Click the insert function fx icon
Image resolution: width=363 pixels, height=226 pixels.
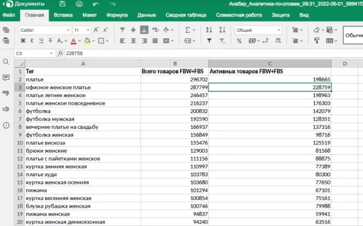[x=60, y=53]
